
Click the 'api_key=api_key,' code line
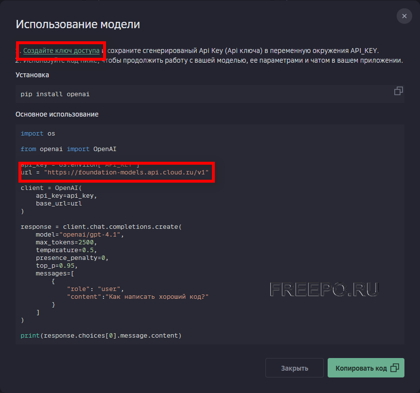click(67, 196)
